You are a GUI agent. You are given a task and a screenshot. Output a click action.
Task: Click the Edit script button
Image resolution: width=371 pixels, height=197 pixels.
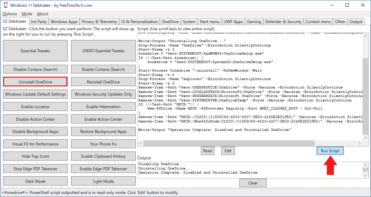point(228,151)
